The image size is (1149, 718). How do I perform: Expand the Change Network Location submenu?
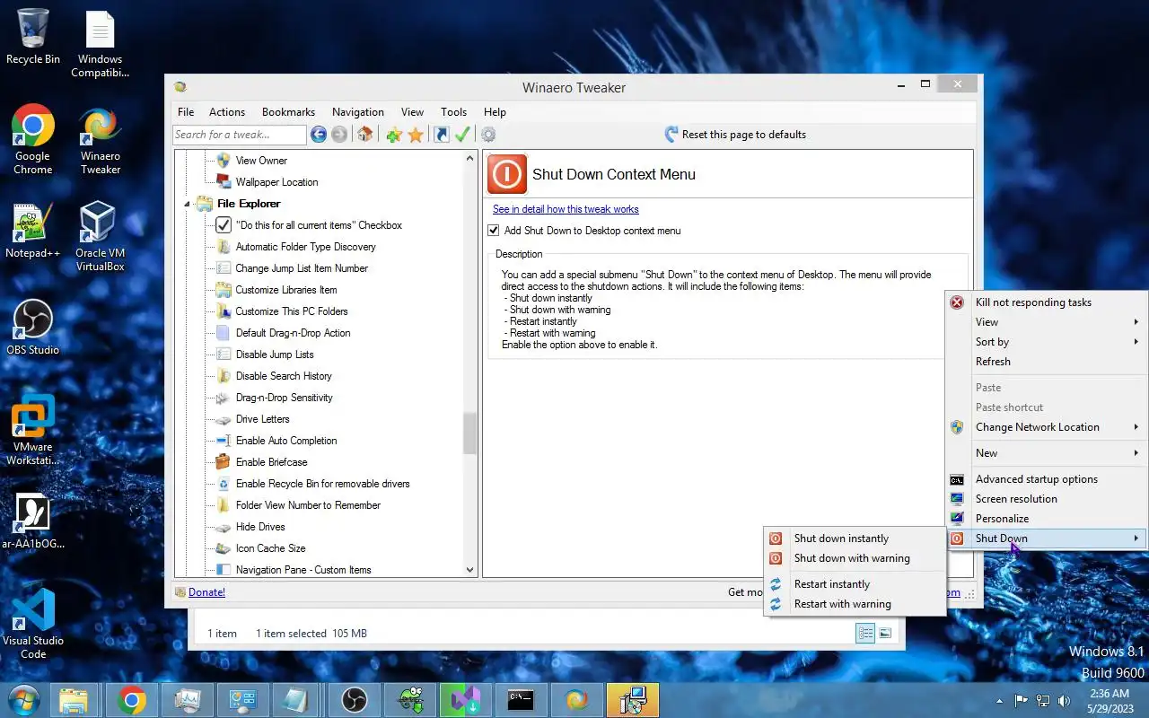(1047, 427)
